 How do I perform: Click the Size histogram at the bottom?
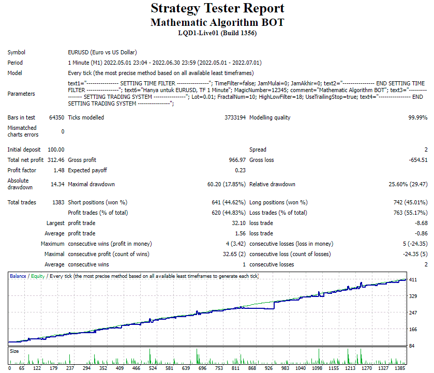(207, 357)
